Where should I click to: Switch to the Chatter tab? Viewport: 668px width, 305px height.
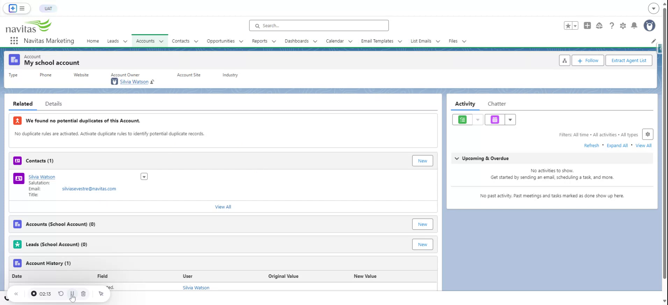pyautogui.click(x=496, y=104)
